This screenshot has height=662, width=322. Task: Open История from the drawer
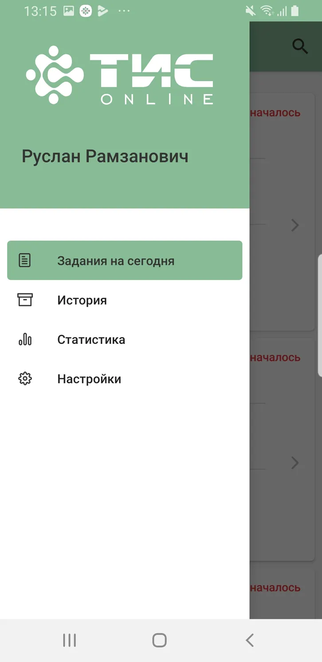tap(125, 300)
